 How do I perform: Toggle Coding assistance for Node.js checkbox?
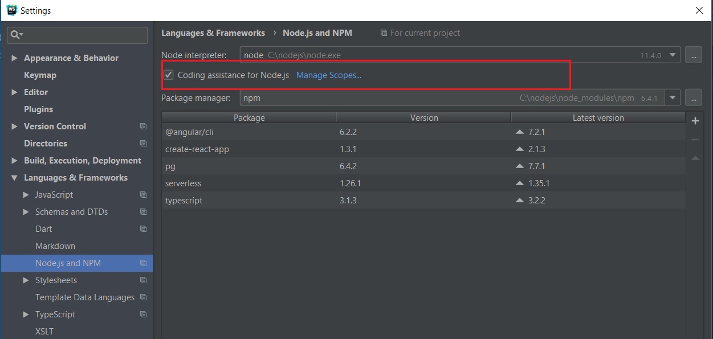point(169,75)
